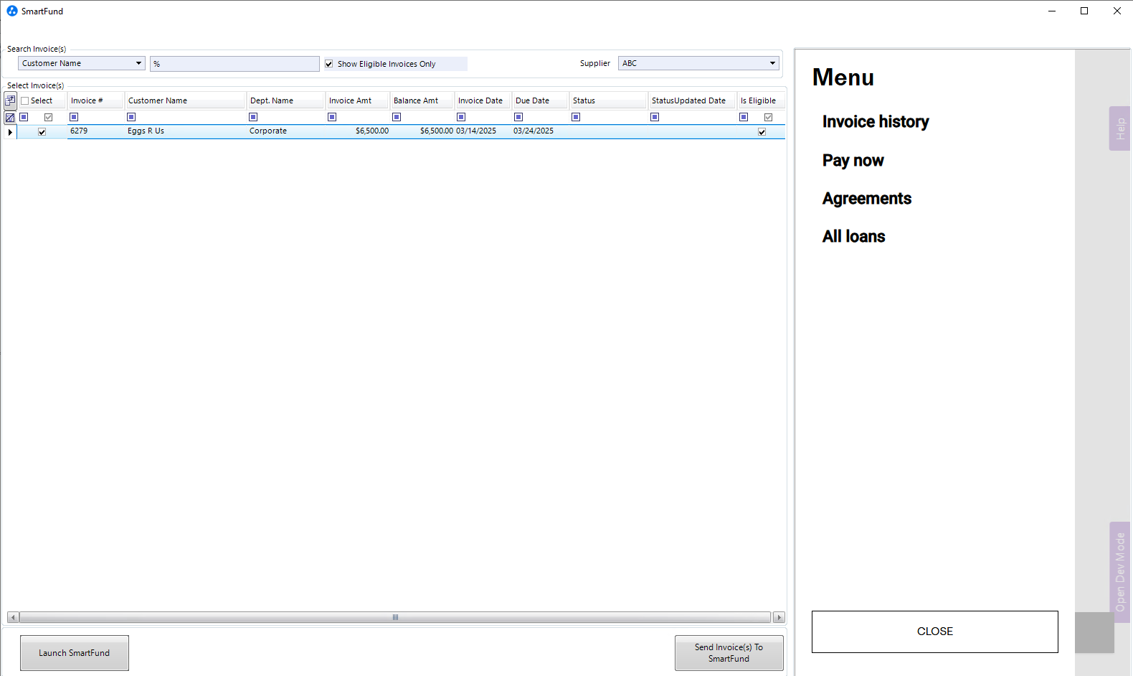The image size is (1133, 676).
Task: Click the CLOSE button in Menu panel
Action: point(935,632)
